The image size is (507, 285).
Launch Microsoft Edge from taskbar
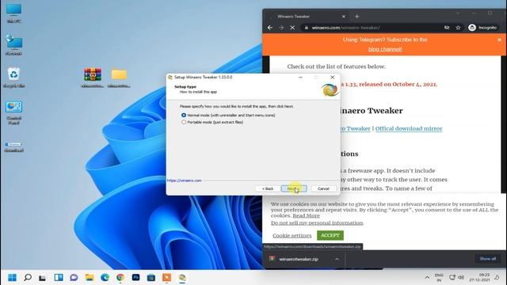pos(105,277)
